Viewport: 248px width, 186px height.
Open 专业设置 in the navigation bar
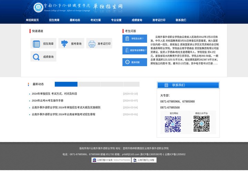tap(116, 20)
